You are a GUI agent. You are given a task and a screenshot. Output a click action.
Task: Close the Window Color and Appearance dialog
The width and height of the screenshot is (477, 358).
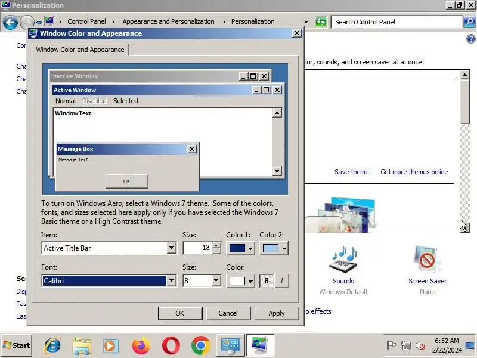(x=296, y=33)
